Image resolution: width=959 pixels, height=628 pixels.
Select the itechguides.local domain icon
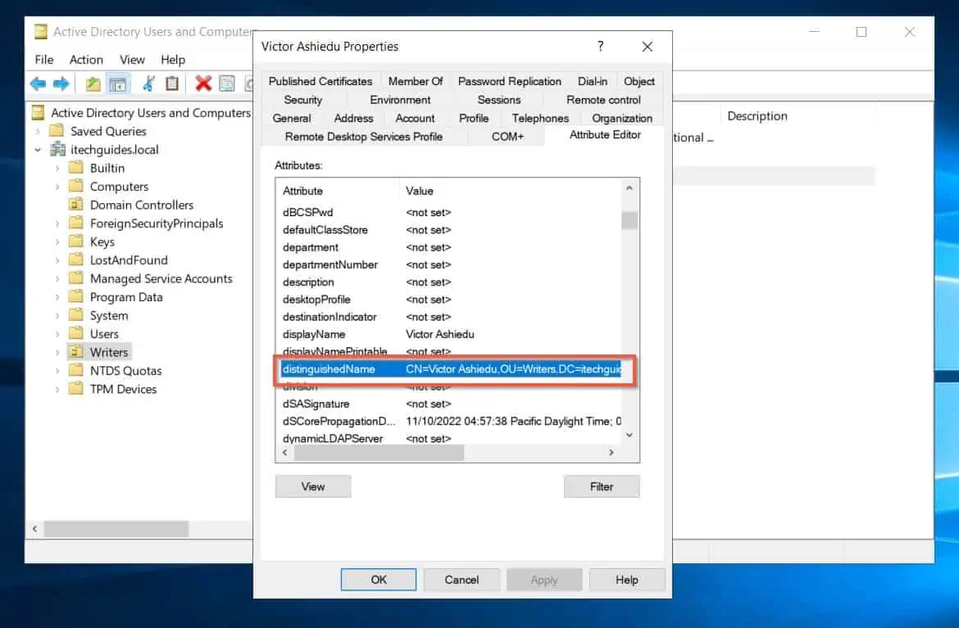(57, 149)
